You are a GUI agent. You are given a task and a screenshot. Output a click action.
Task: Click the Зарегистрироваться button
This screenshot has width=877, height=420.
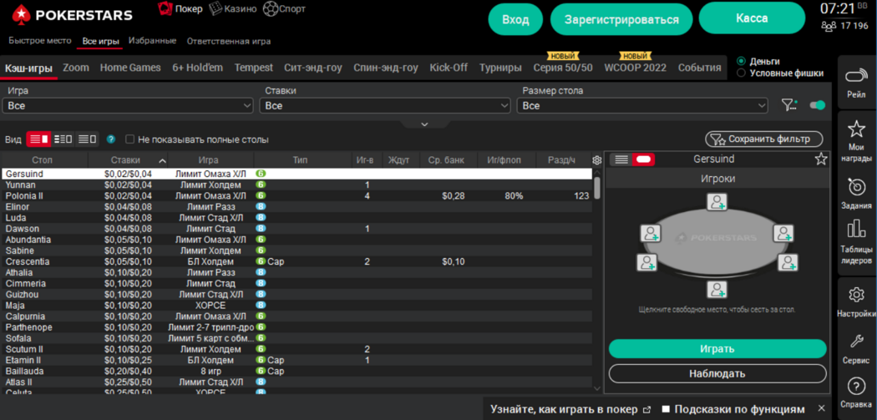621,19
